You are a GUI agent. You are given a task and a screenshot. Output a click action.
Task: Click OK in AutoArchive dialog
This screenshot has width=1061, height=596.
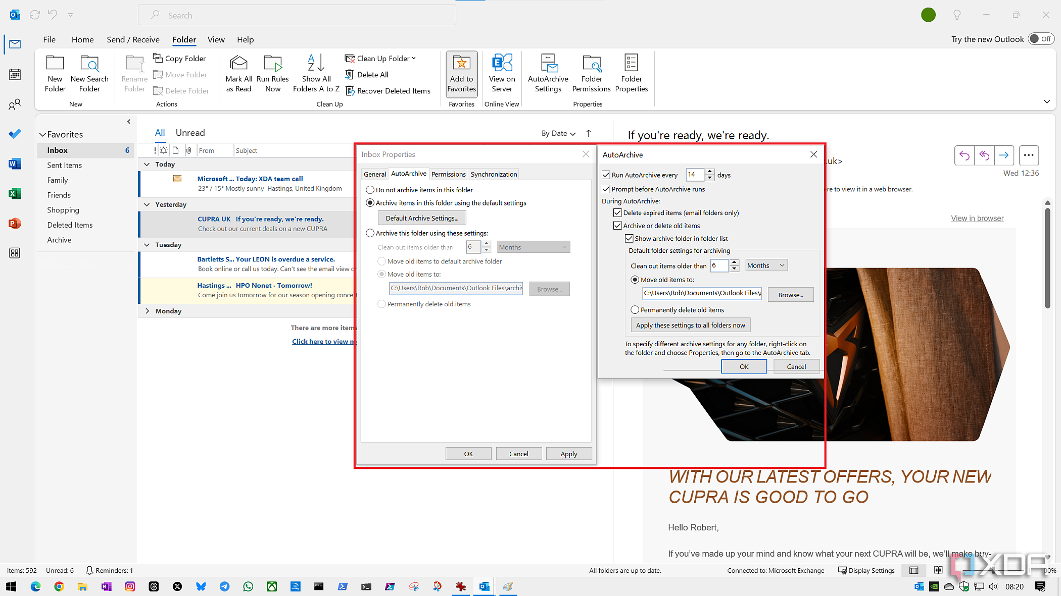744,366
